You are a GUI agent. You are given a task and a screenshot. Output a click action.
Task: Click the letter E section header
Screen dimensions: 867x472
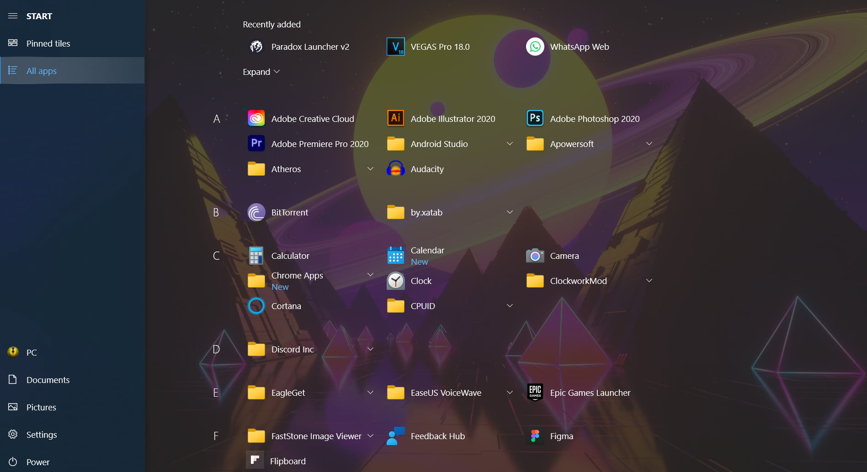[216, 393]
